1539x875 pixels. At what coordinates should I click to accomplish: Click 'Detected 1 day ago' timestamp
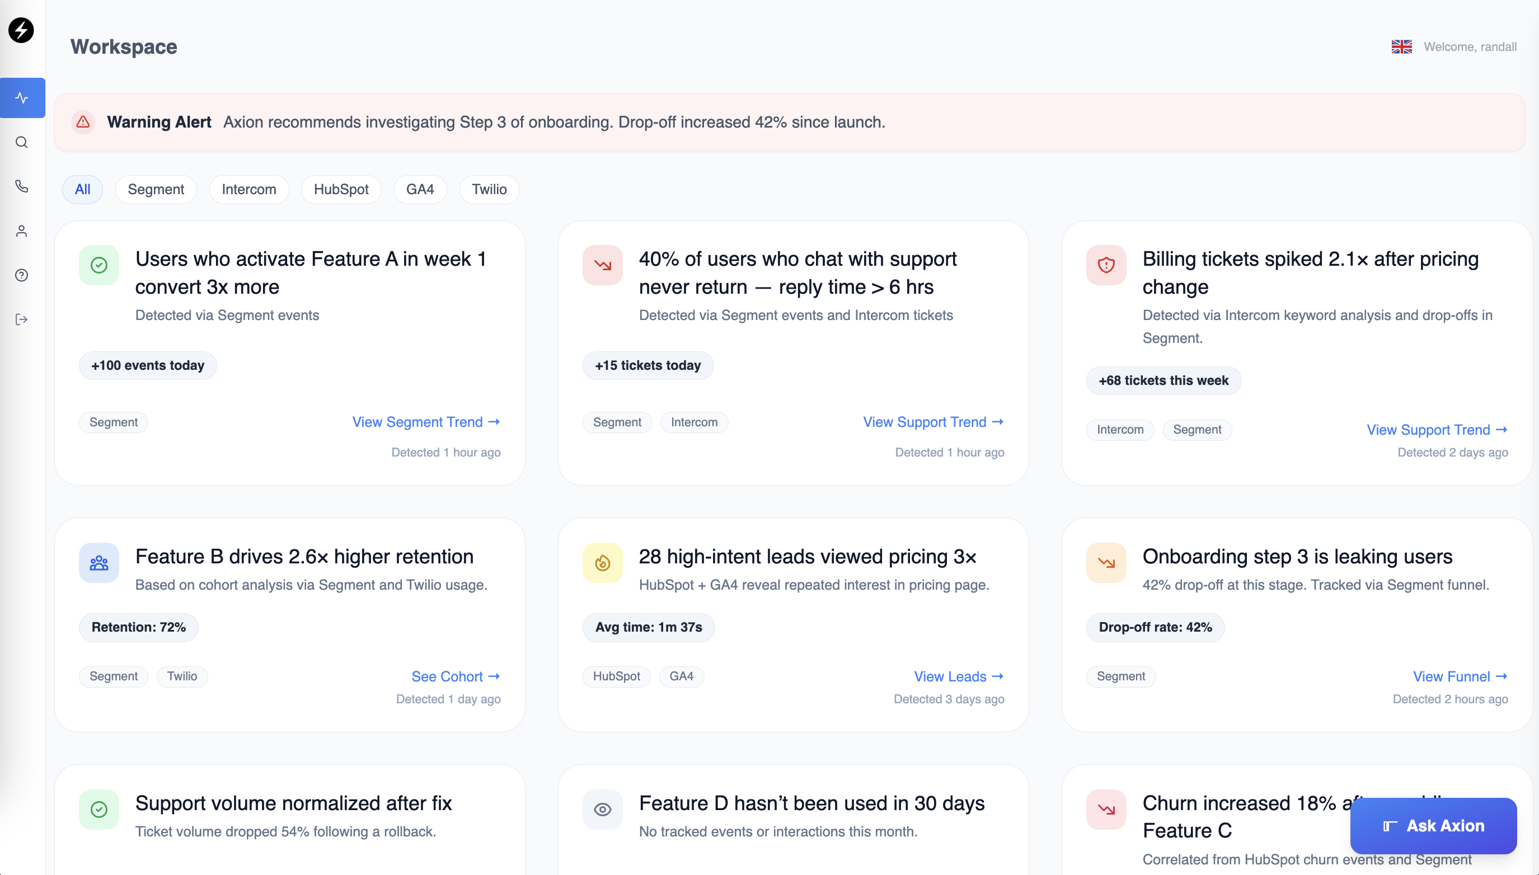pyautogui.click(x=448, y=699)
